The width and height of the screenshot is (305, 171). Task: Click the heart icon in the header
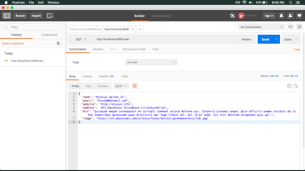coord(300,16)
